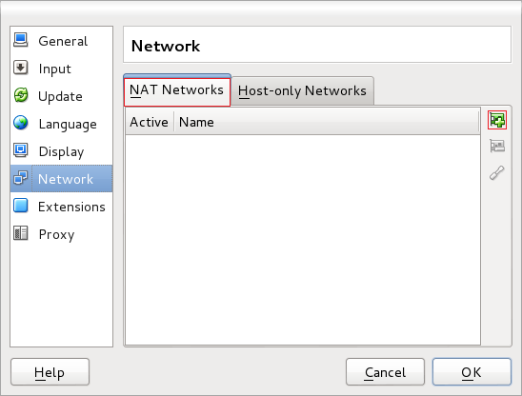Open the General settings category
The height and width of the screenshot is (396, 522).
[x=62, y=41]
